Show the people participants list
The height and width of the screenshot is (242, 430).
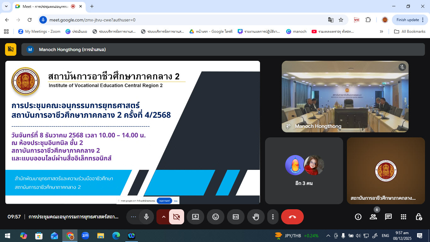point(373,217)
